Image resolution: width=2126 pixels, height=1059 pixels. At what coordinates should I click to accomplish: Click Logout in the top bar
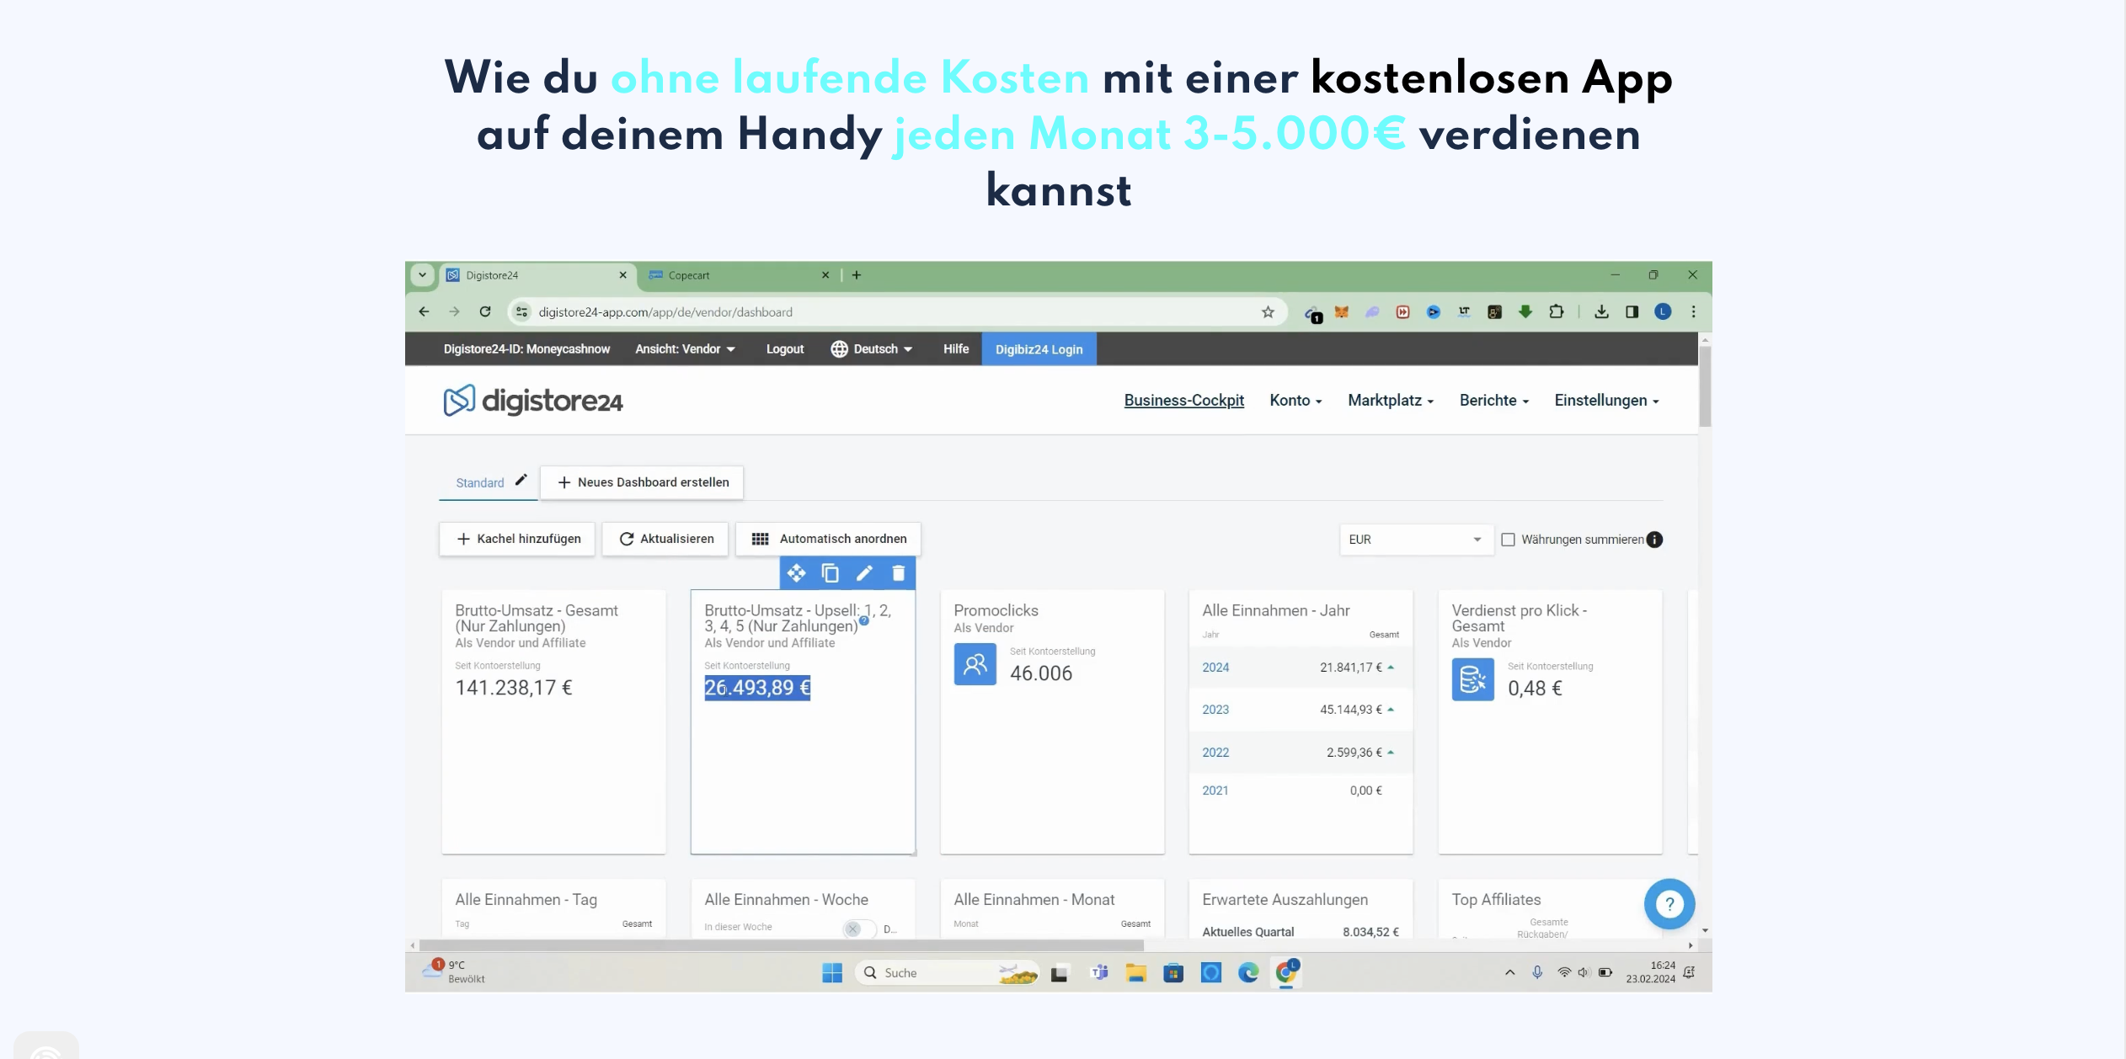coord(785,349)
